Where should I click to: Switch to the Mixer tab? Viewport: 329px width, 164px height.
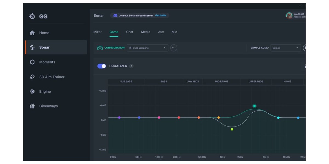(x=97, y=32)
